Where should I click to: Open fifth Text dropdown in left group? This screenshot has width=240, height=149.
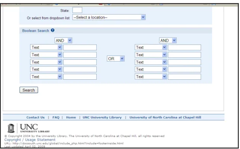(46, 77)
